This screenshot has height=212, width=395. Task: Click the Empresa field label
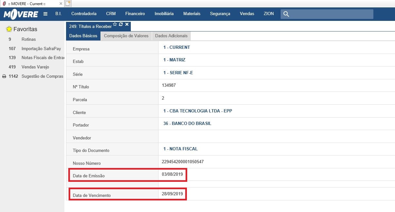click(81, 49)
